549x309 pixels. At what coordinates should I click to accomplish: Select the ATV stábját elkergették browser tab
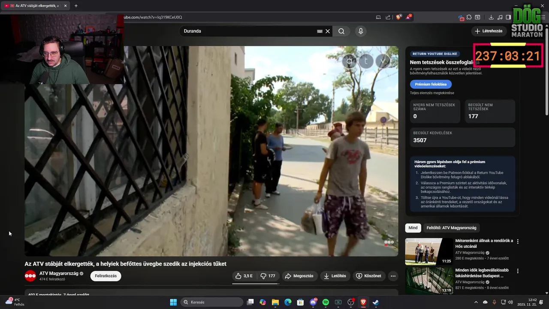(35, 6)
